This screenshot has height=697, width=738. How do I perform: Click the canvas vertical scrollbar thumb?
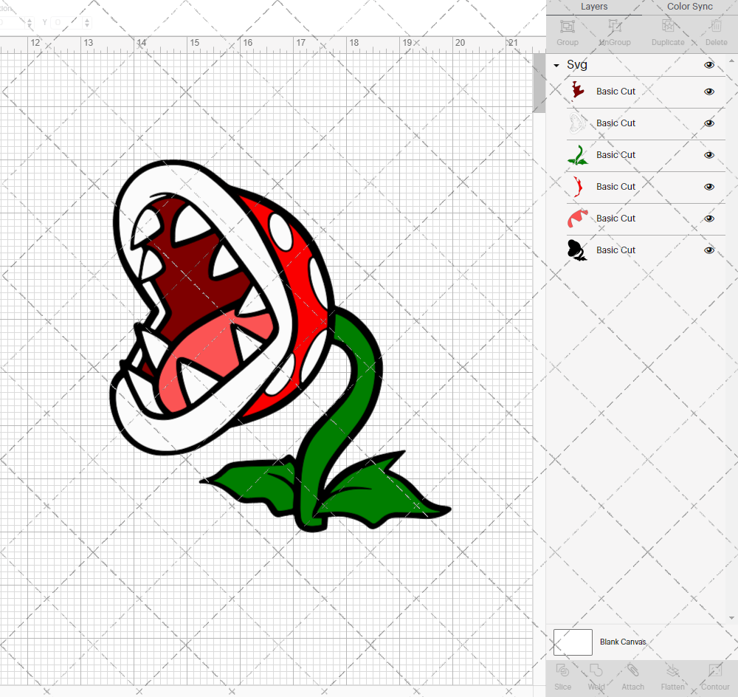(x=539, y=83)
